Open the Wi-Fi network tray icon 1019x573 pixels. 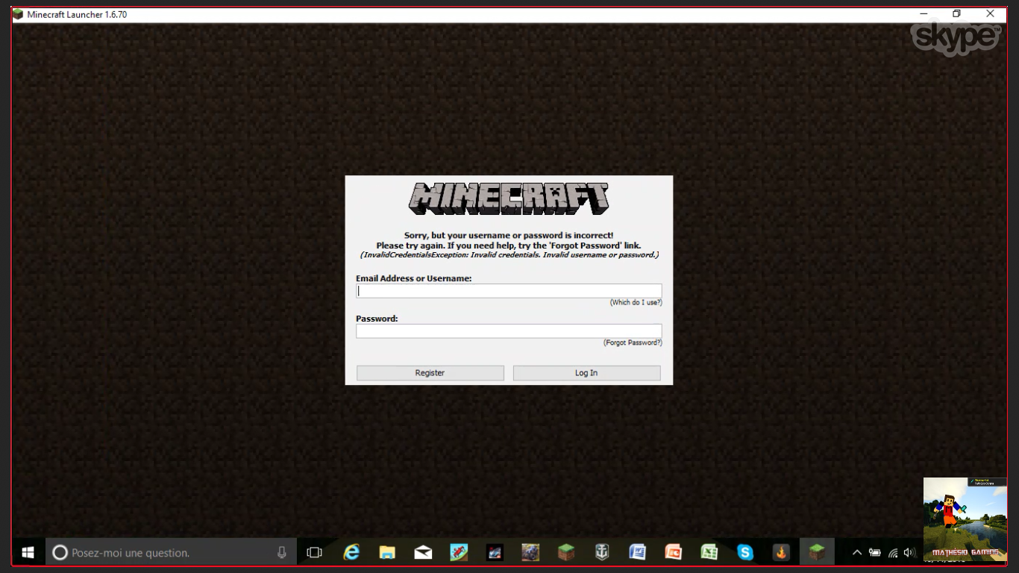pos(893,552)
